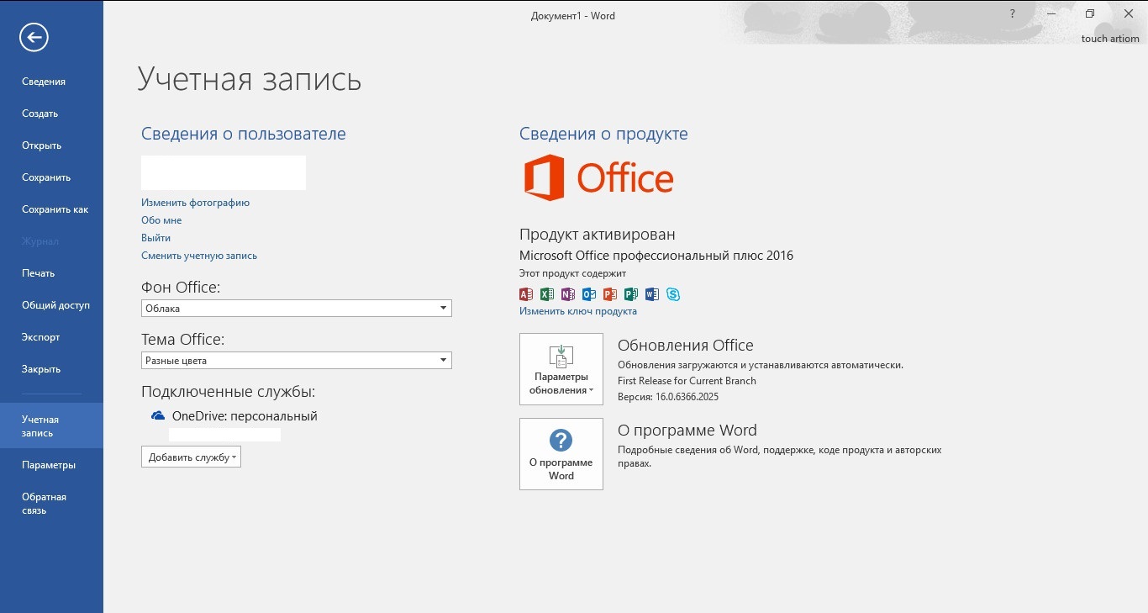Click the OneDrive: персональный service entry
Screen dimensions: 1148x613
245,416
